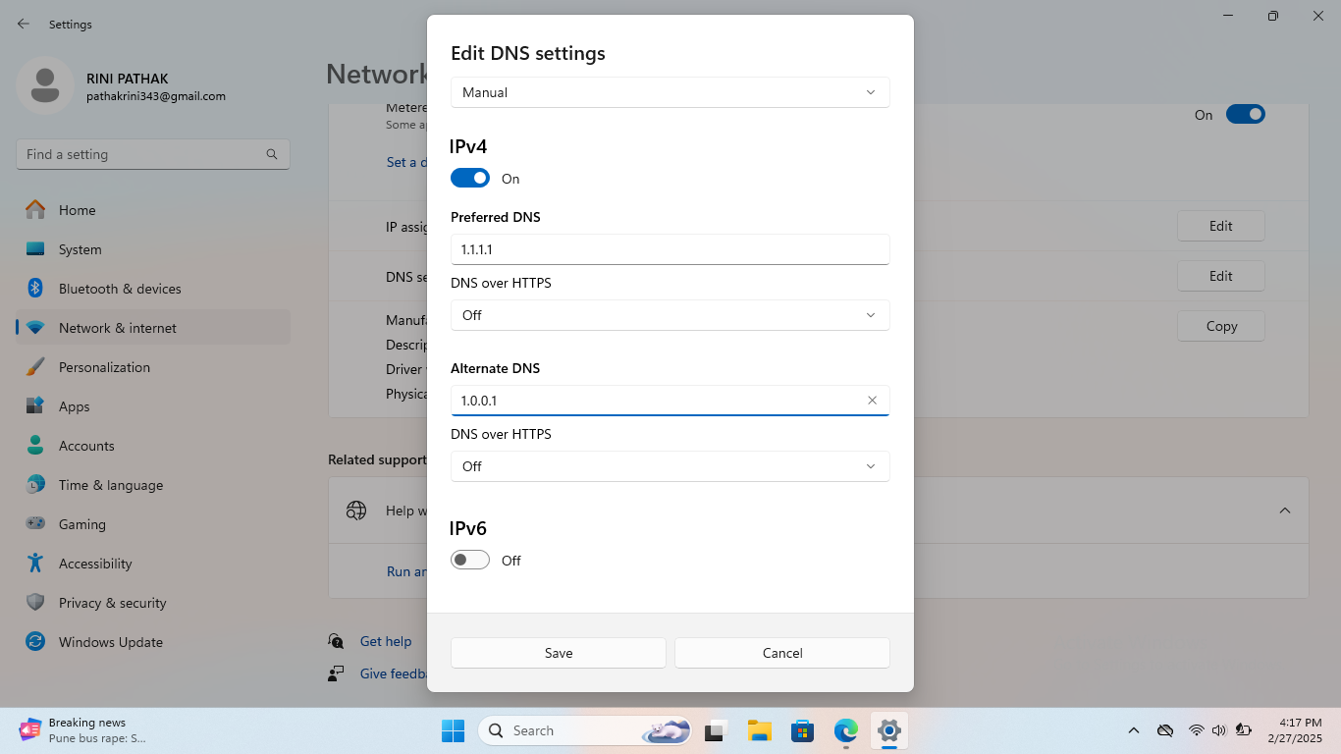
Task: Toggle the metered connection switch
Action: point(1245,115)
